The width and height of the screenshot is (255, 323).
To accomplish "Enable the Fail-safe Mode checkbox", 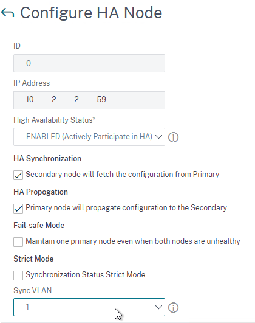I will tap(18, 242).
